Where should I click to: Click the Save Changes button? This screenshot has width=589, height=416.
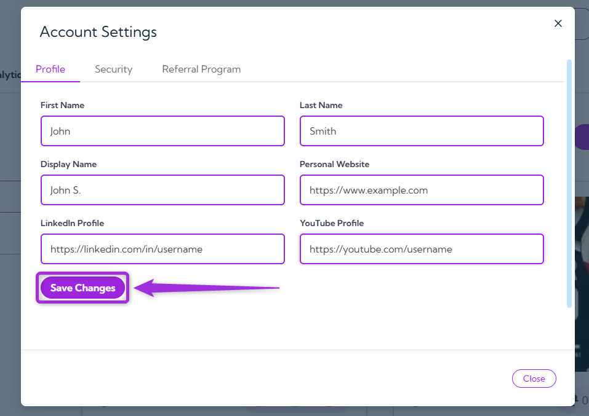82,288
